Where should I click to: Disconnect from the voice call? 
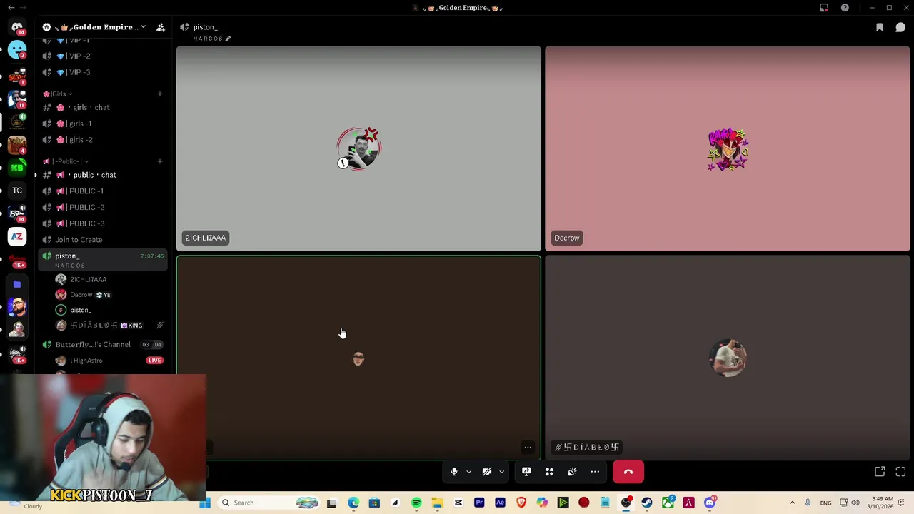point(628,472)
